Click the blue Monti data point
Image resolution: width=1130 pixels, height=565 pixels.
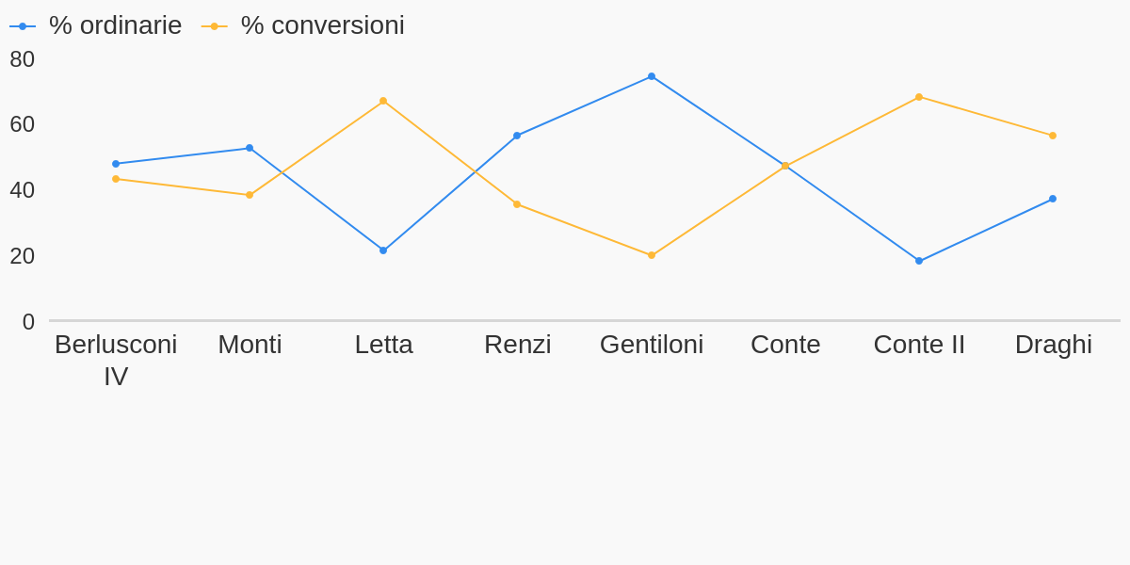250,148
